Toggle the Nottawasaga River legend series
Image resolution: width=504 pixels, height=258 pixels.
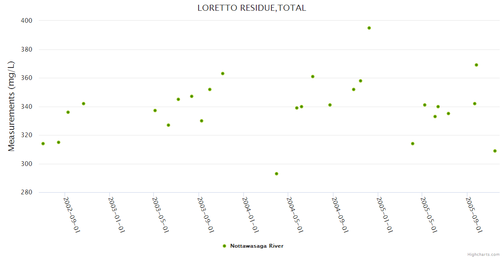click(256, 246)
